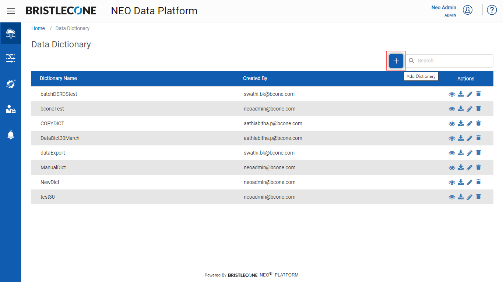Delete the batchDERDStest dictionary

[x=478, y=94]
